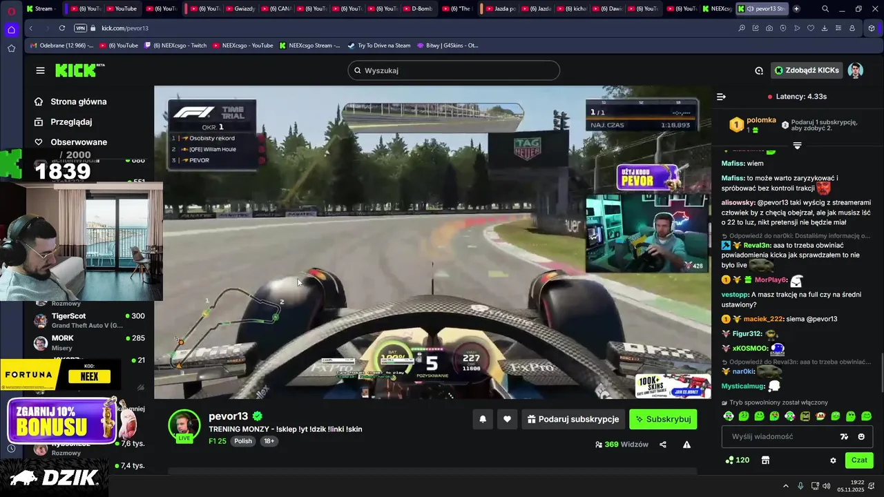884x497 pixels.
Task: Switch to the D-Bomb tab
Action: click(x=417, y=9)
